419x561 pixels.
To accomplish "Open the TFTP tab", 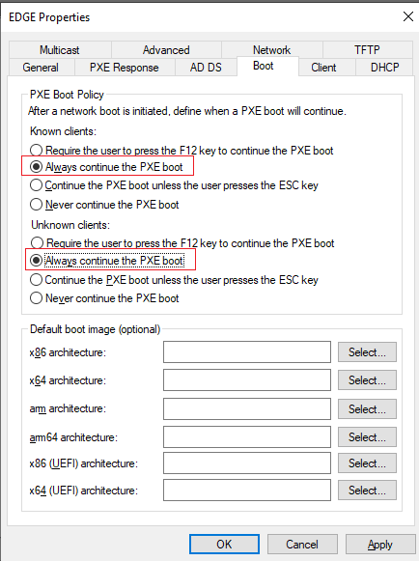I will [367, 50].
